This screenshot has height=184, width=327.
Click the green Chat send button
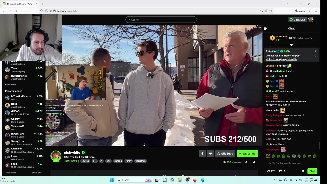pos(312,171)
